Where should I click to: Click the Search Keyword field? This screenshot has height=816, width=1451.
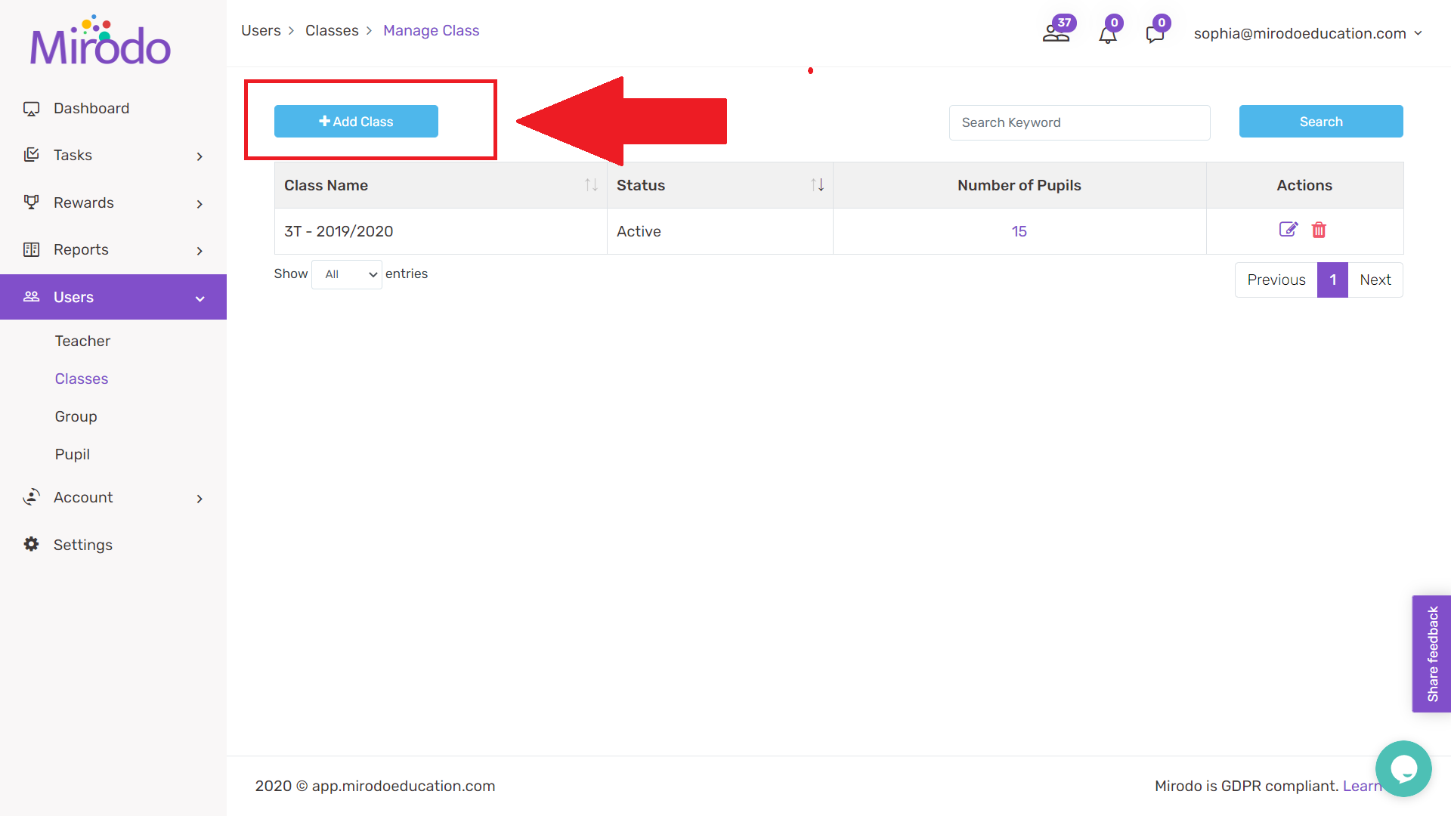click(x=1079, y=122)
